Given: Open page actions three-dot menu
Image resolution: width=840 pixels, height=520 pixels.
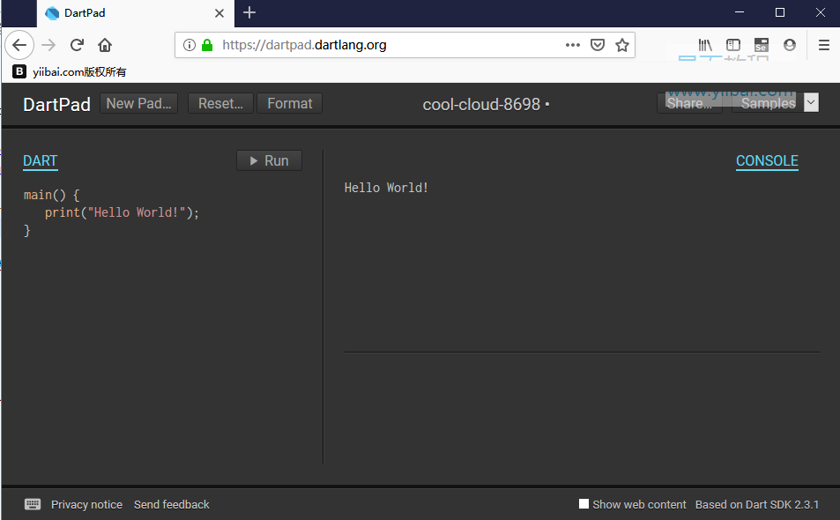Looking at the screenshot, I should click(573, 45).
